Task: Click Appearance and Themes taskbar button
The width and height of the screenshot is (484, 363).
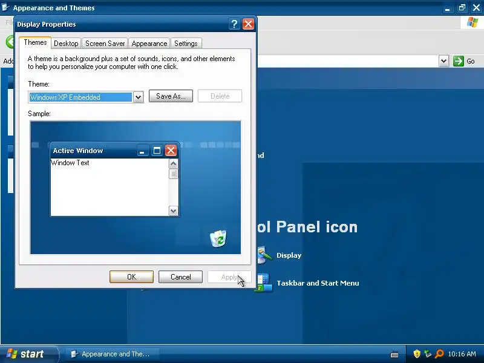Action: [x=112, y=354]
